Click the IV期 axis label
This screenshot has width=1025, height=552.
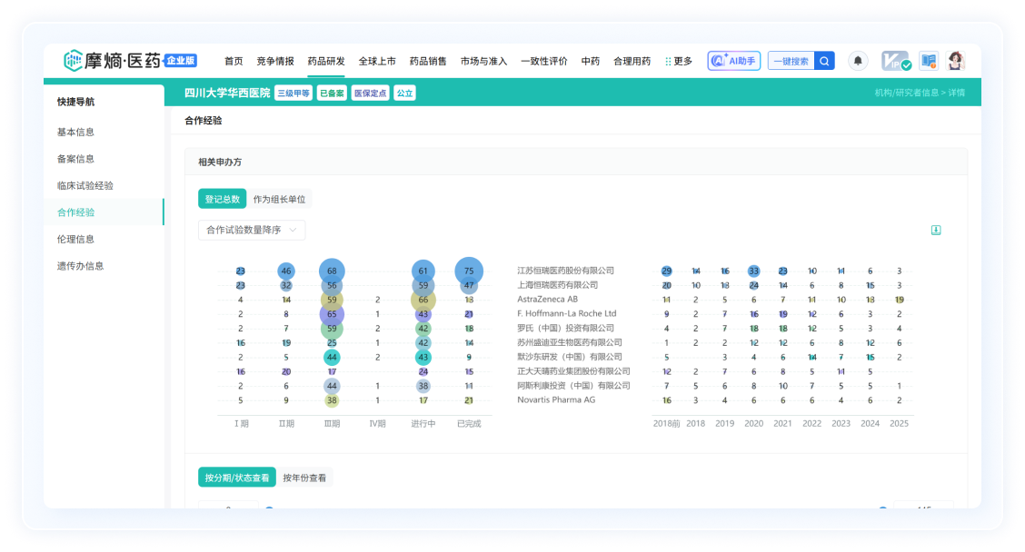point(377,423)
